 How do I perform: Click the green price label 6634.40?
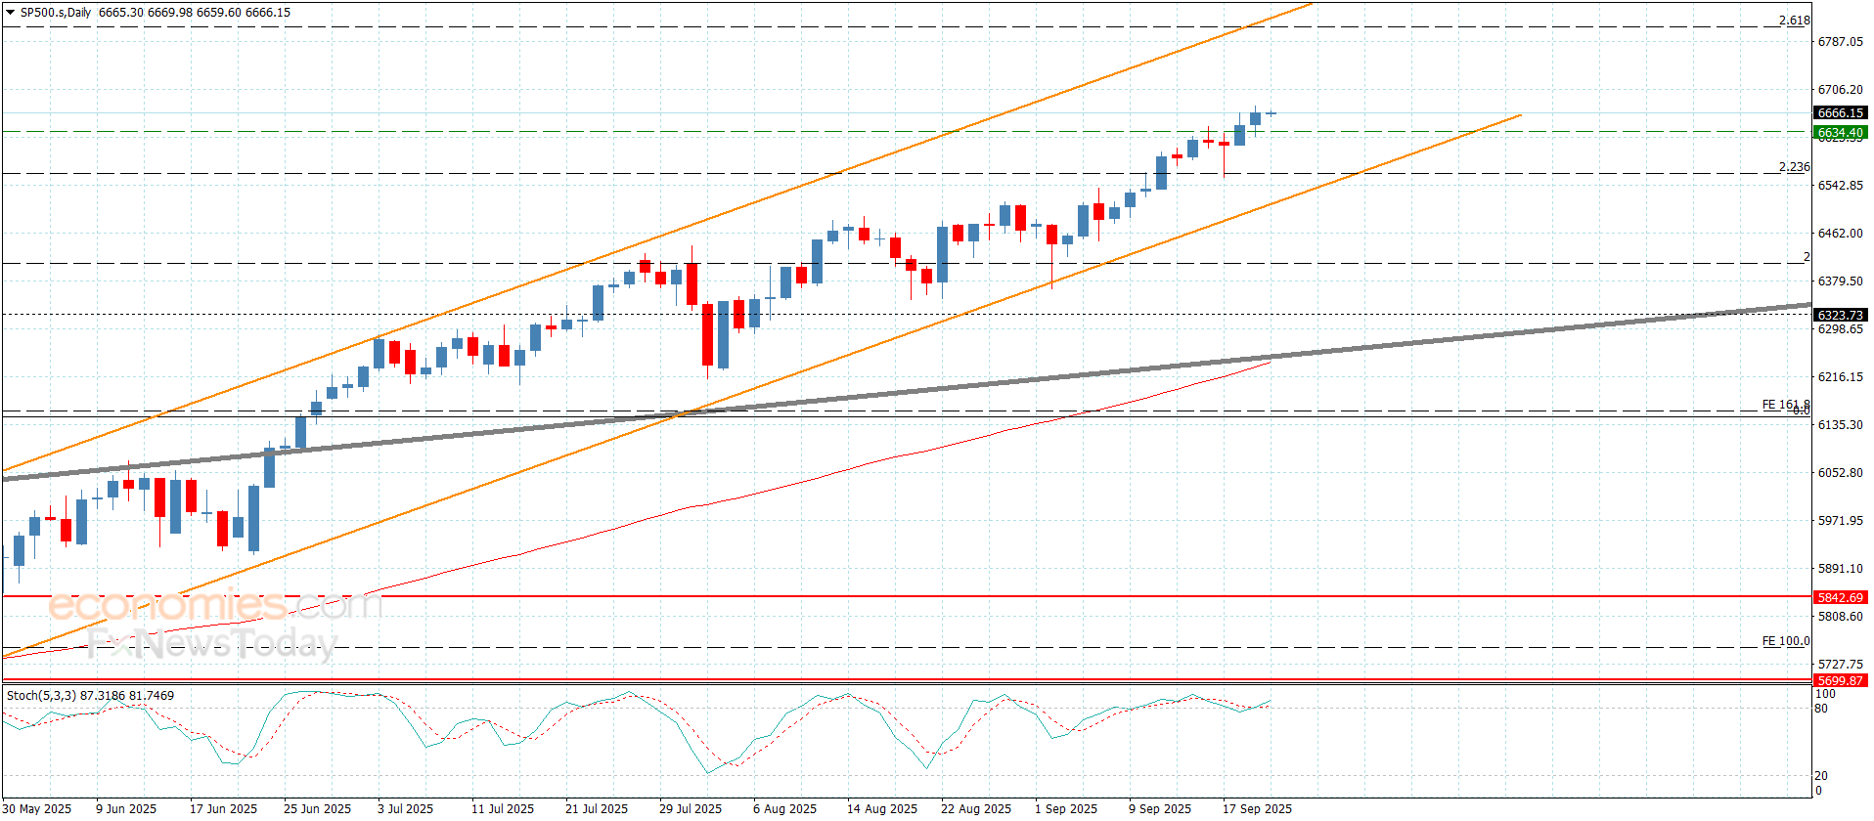pos(1840,132)
